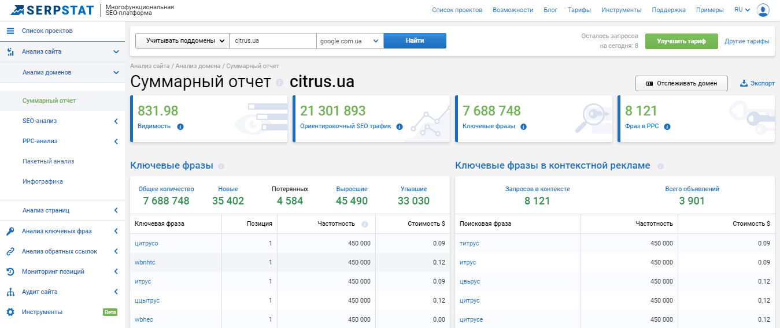The image size is (780, 328).
Task: Click the info icon next to Ключевые фразы card
Action: 523,126
